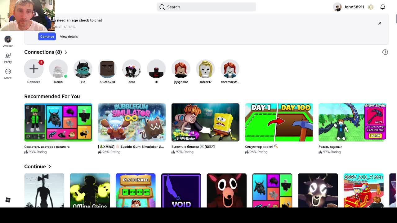Viewport: 397px width, 223px height.
Task: Focus the Search input field
Action: pyautogui.click(x=206, y=7)
